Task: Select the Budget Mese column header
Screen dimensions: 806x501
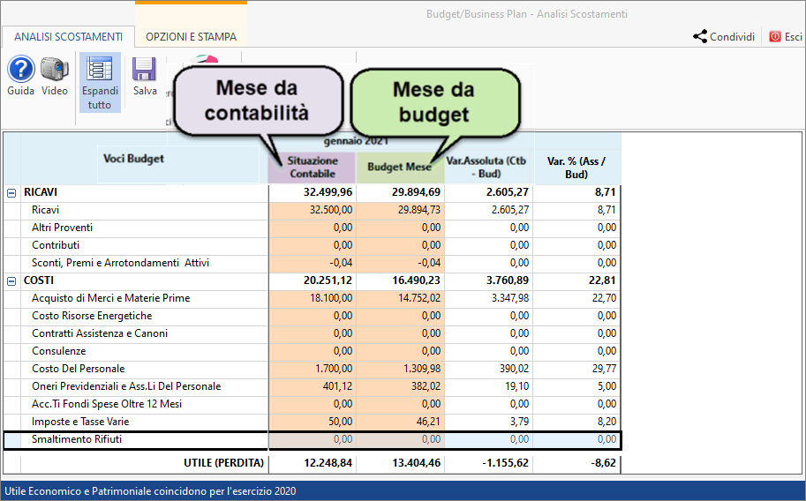Action: pos(399,167)
